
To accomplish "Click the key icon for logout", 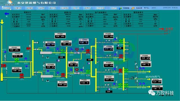I will point(133,8).
